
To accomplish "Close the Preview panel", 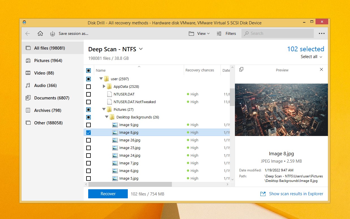I will coord(321,69).
